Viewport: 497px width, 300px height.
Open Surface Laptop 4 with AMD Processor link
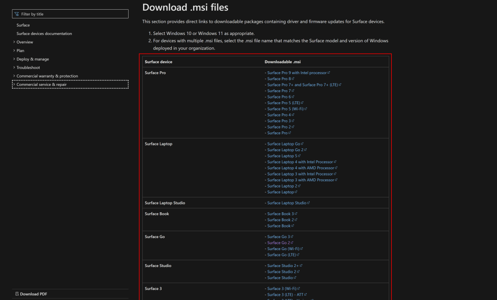[x=300, y=168]
